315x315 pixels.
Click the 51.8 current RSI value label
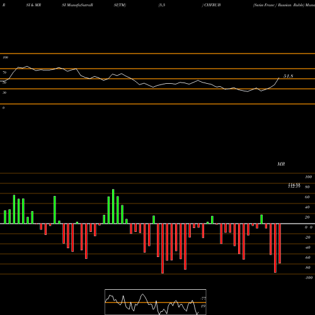[289, 76]
